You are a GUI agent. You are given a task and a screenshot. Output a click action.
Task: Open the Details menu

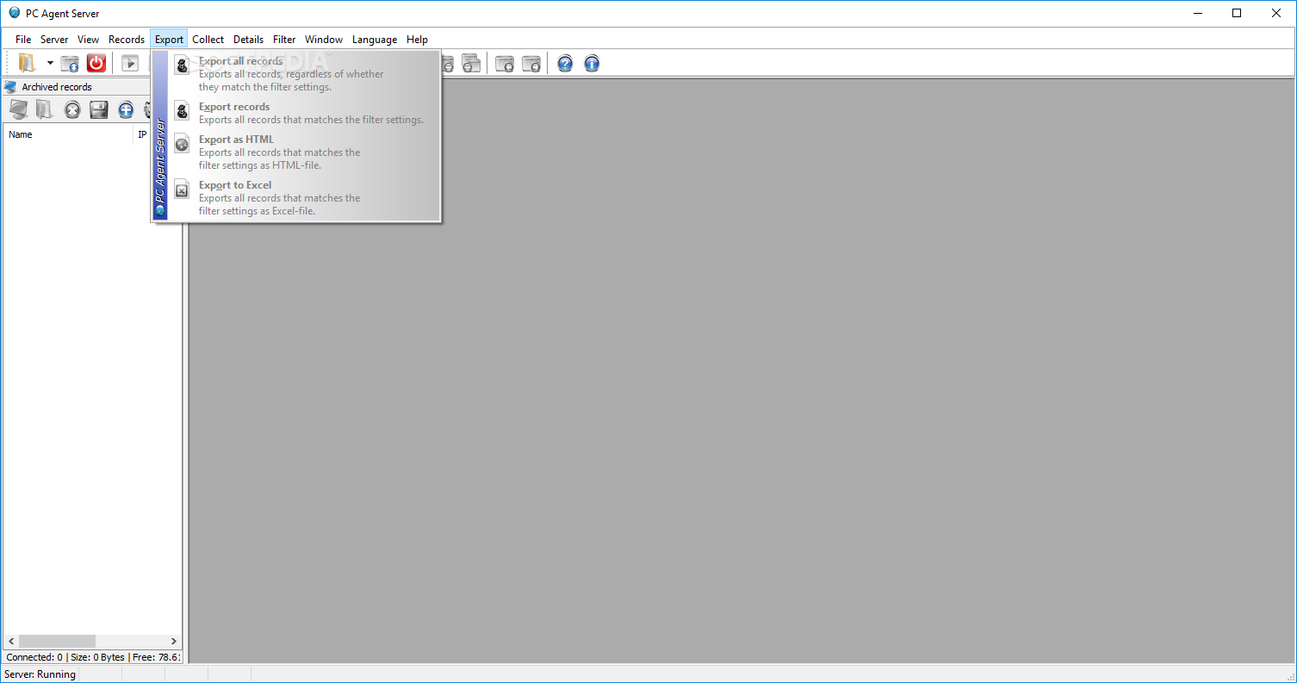pos(248,40)
